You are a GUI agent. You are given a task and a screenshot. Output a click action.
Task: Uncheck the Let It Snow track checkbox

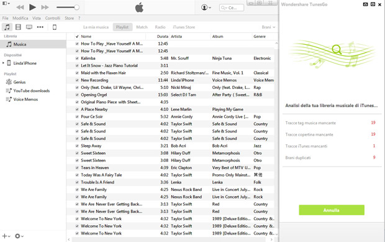[x=77, y=66]
